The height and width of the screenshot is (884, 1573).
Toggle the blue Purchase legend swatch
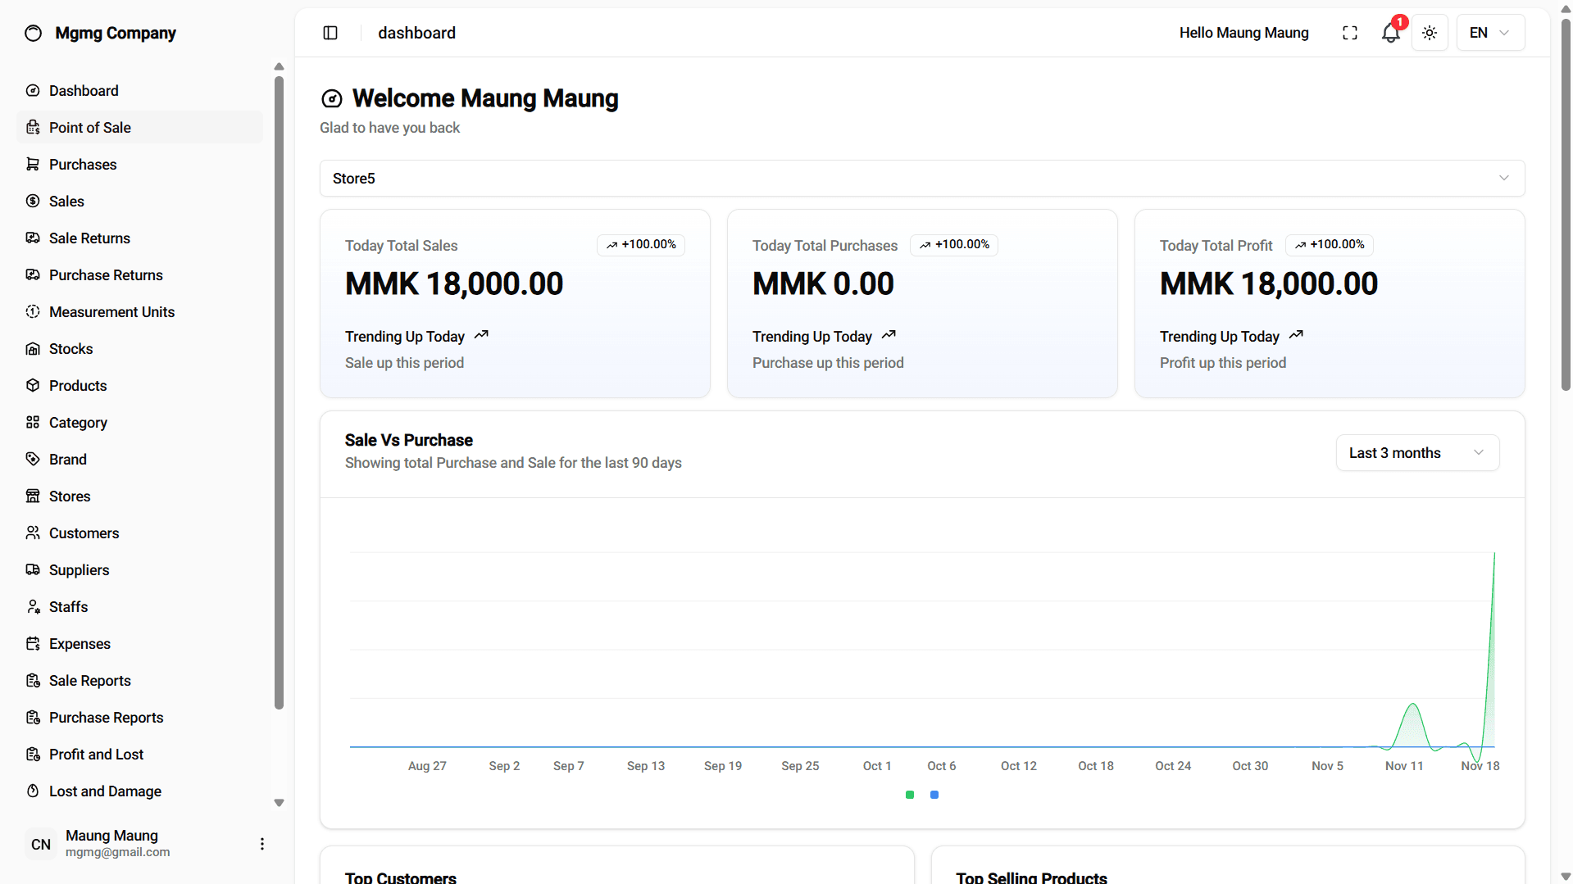point(935,795)
